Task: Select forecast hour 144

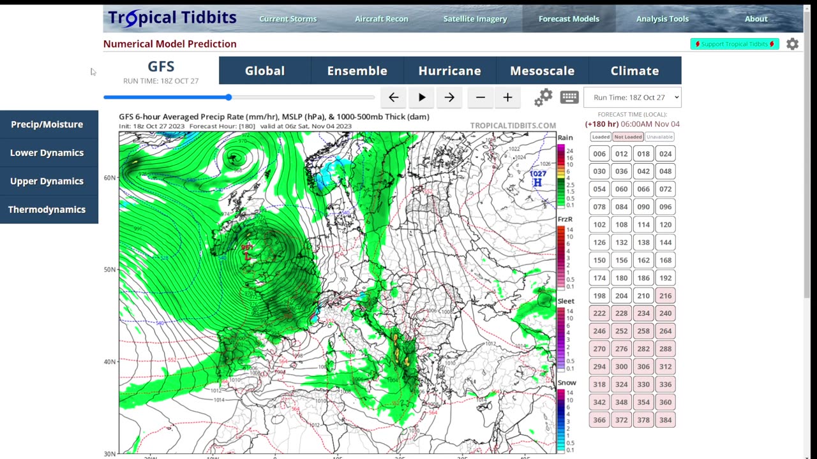Action: click(x=665, y=242)
